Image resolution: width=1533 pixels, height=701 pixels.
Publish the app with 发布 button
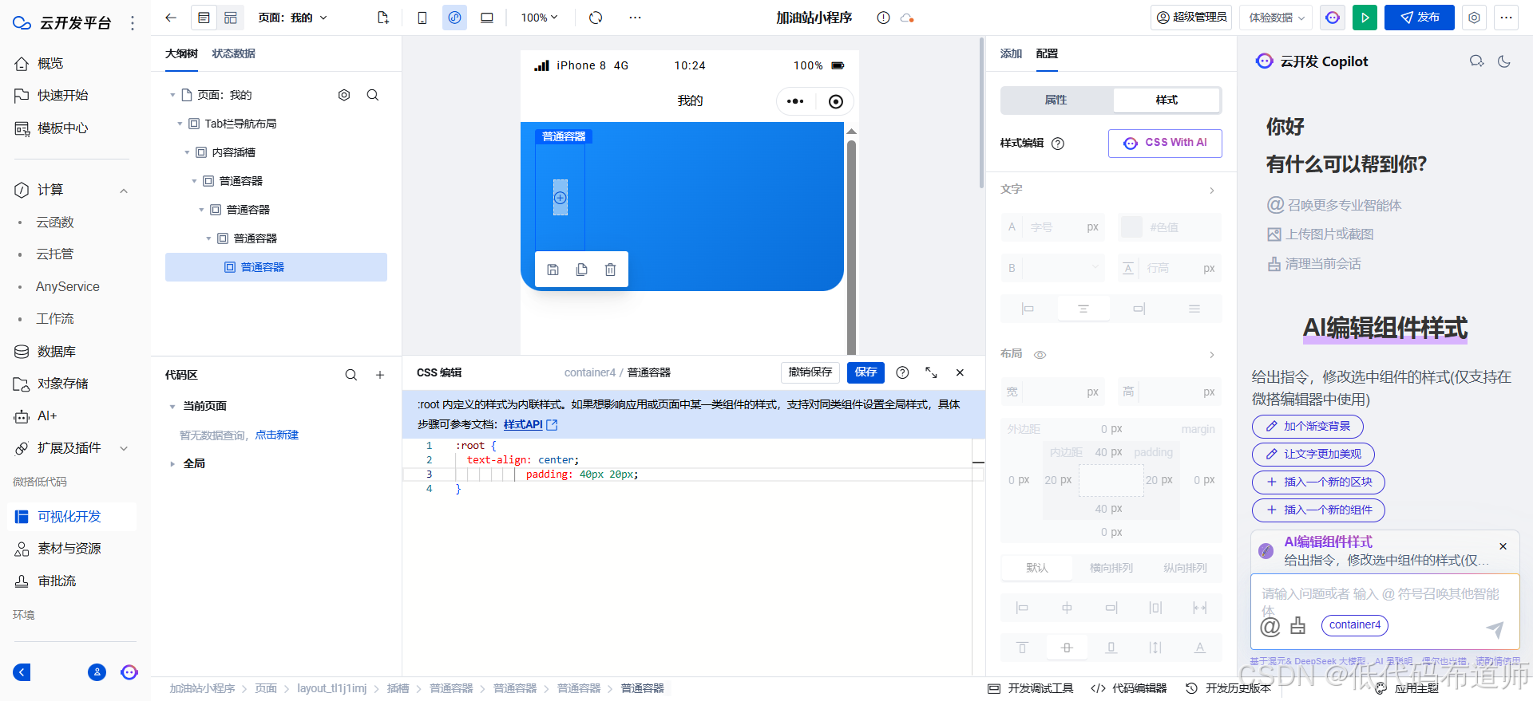[1420, 18]
